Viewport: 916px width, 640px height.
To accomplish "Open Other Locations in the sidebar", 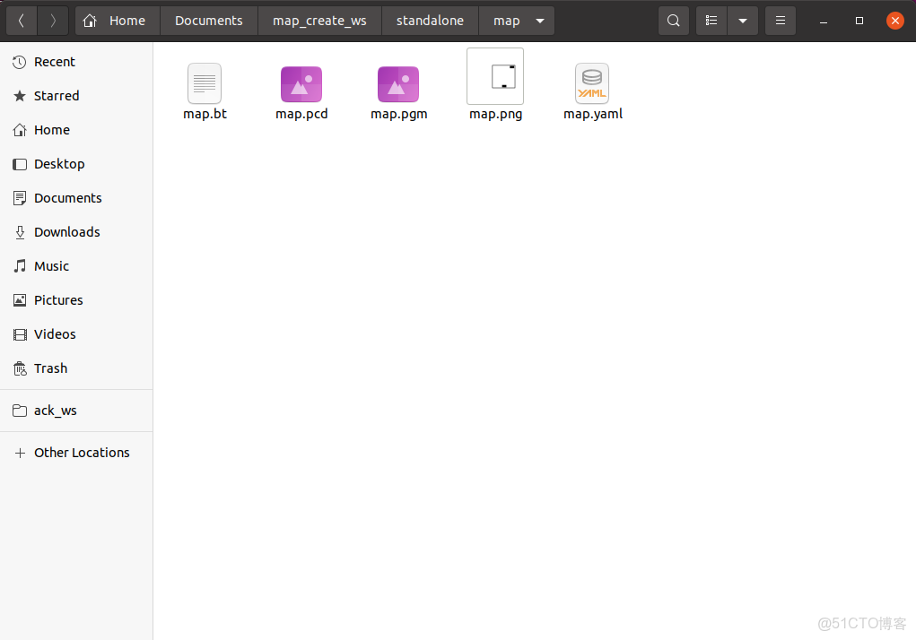I will (x=76, y=453).
